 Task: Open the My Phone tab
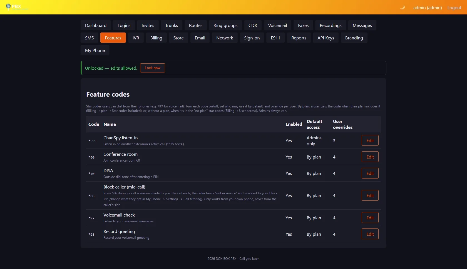tap(95, 50)
